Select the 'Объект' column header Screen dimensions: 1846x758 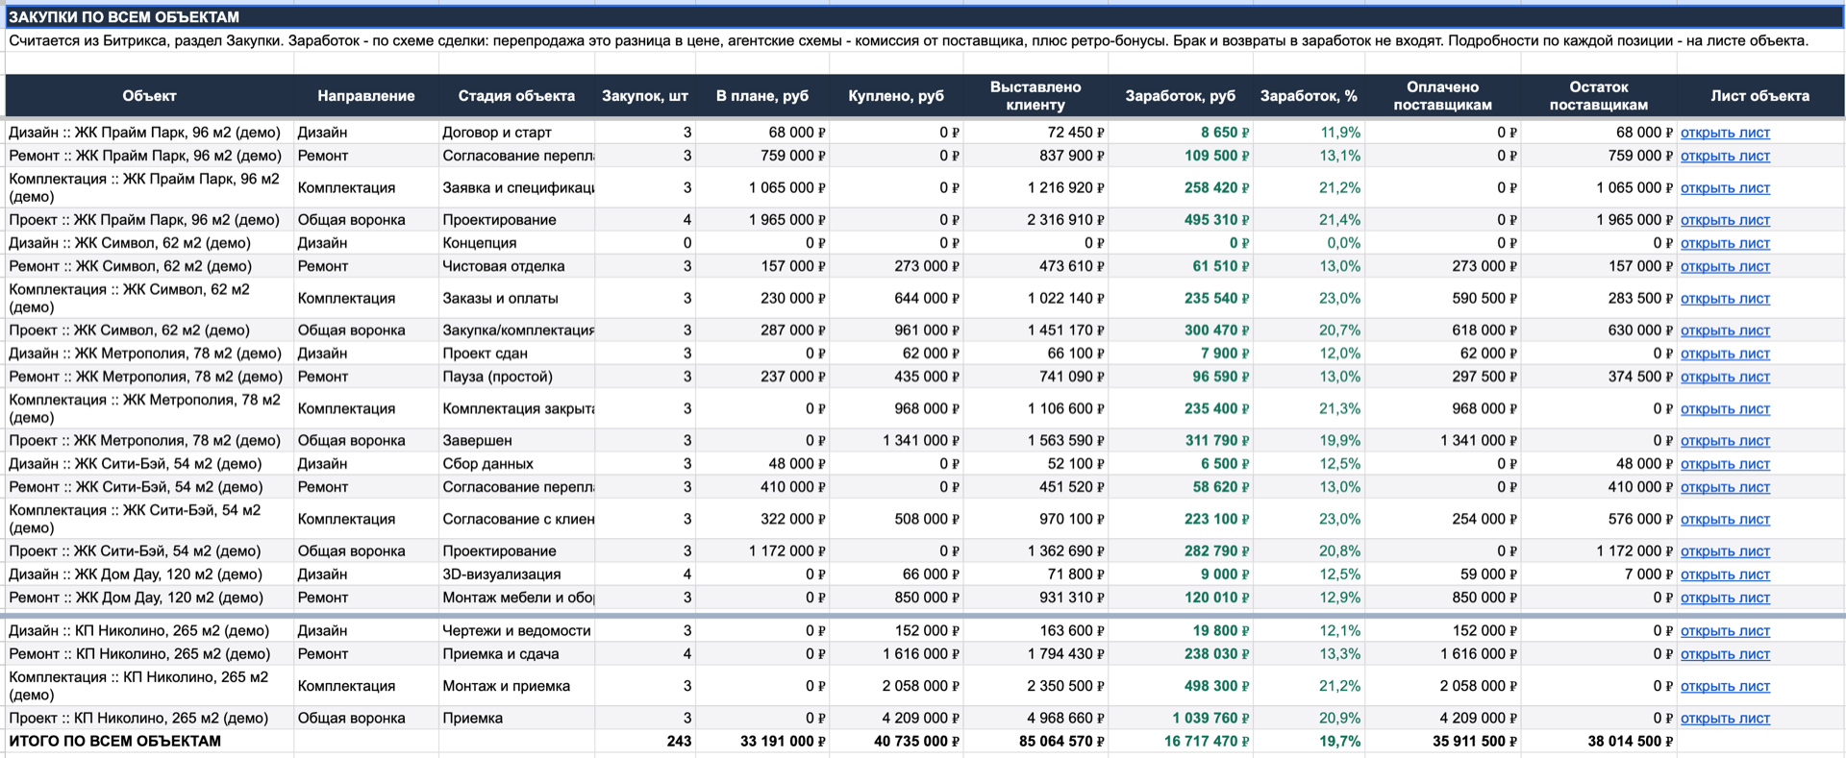pos(149,96)
